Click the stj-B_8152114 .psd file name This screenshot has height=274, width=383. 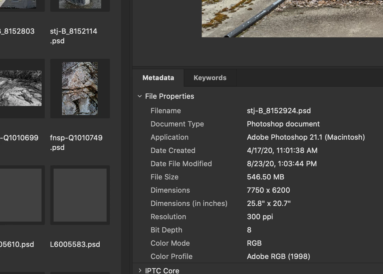pyautogui.click(x=73, y=36)
